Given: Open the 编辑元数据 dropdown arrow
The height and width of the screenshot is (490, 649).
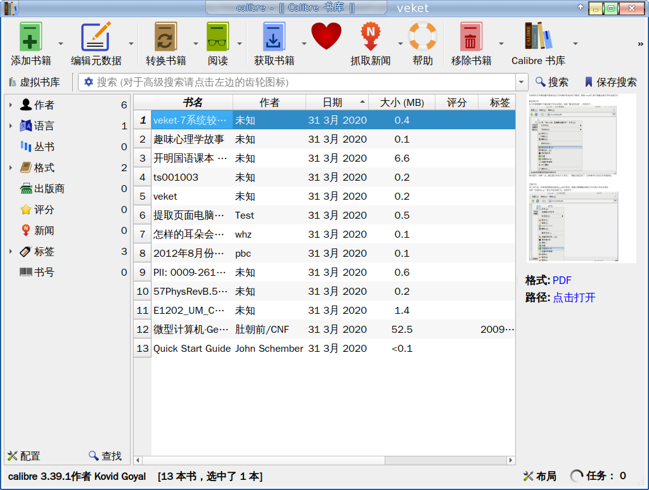Looking at the screenshot, I should click(x=131, y=44).
